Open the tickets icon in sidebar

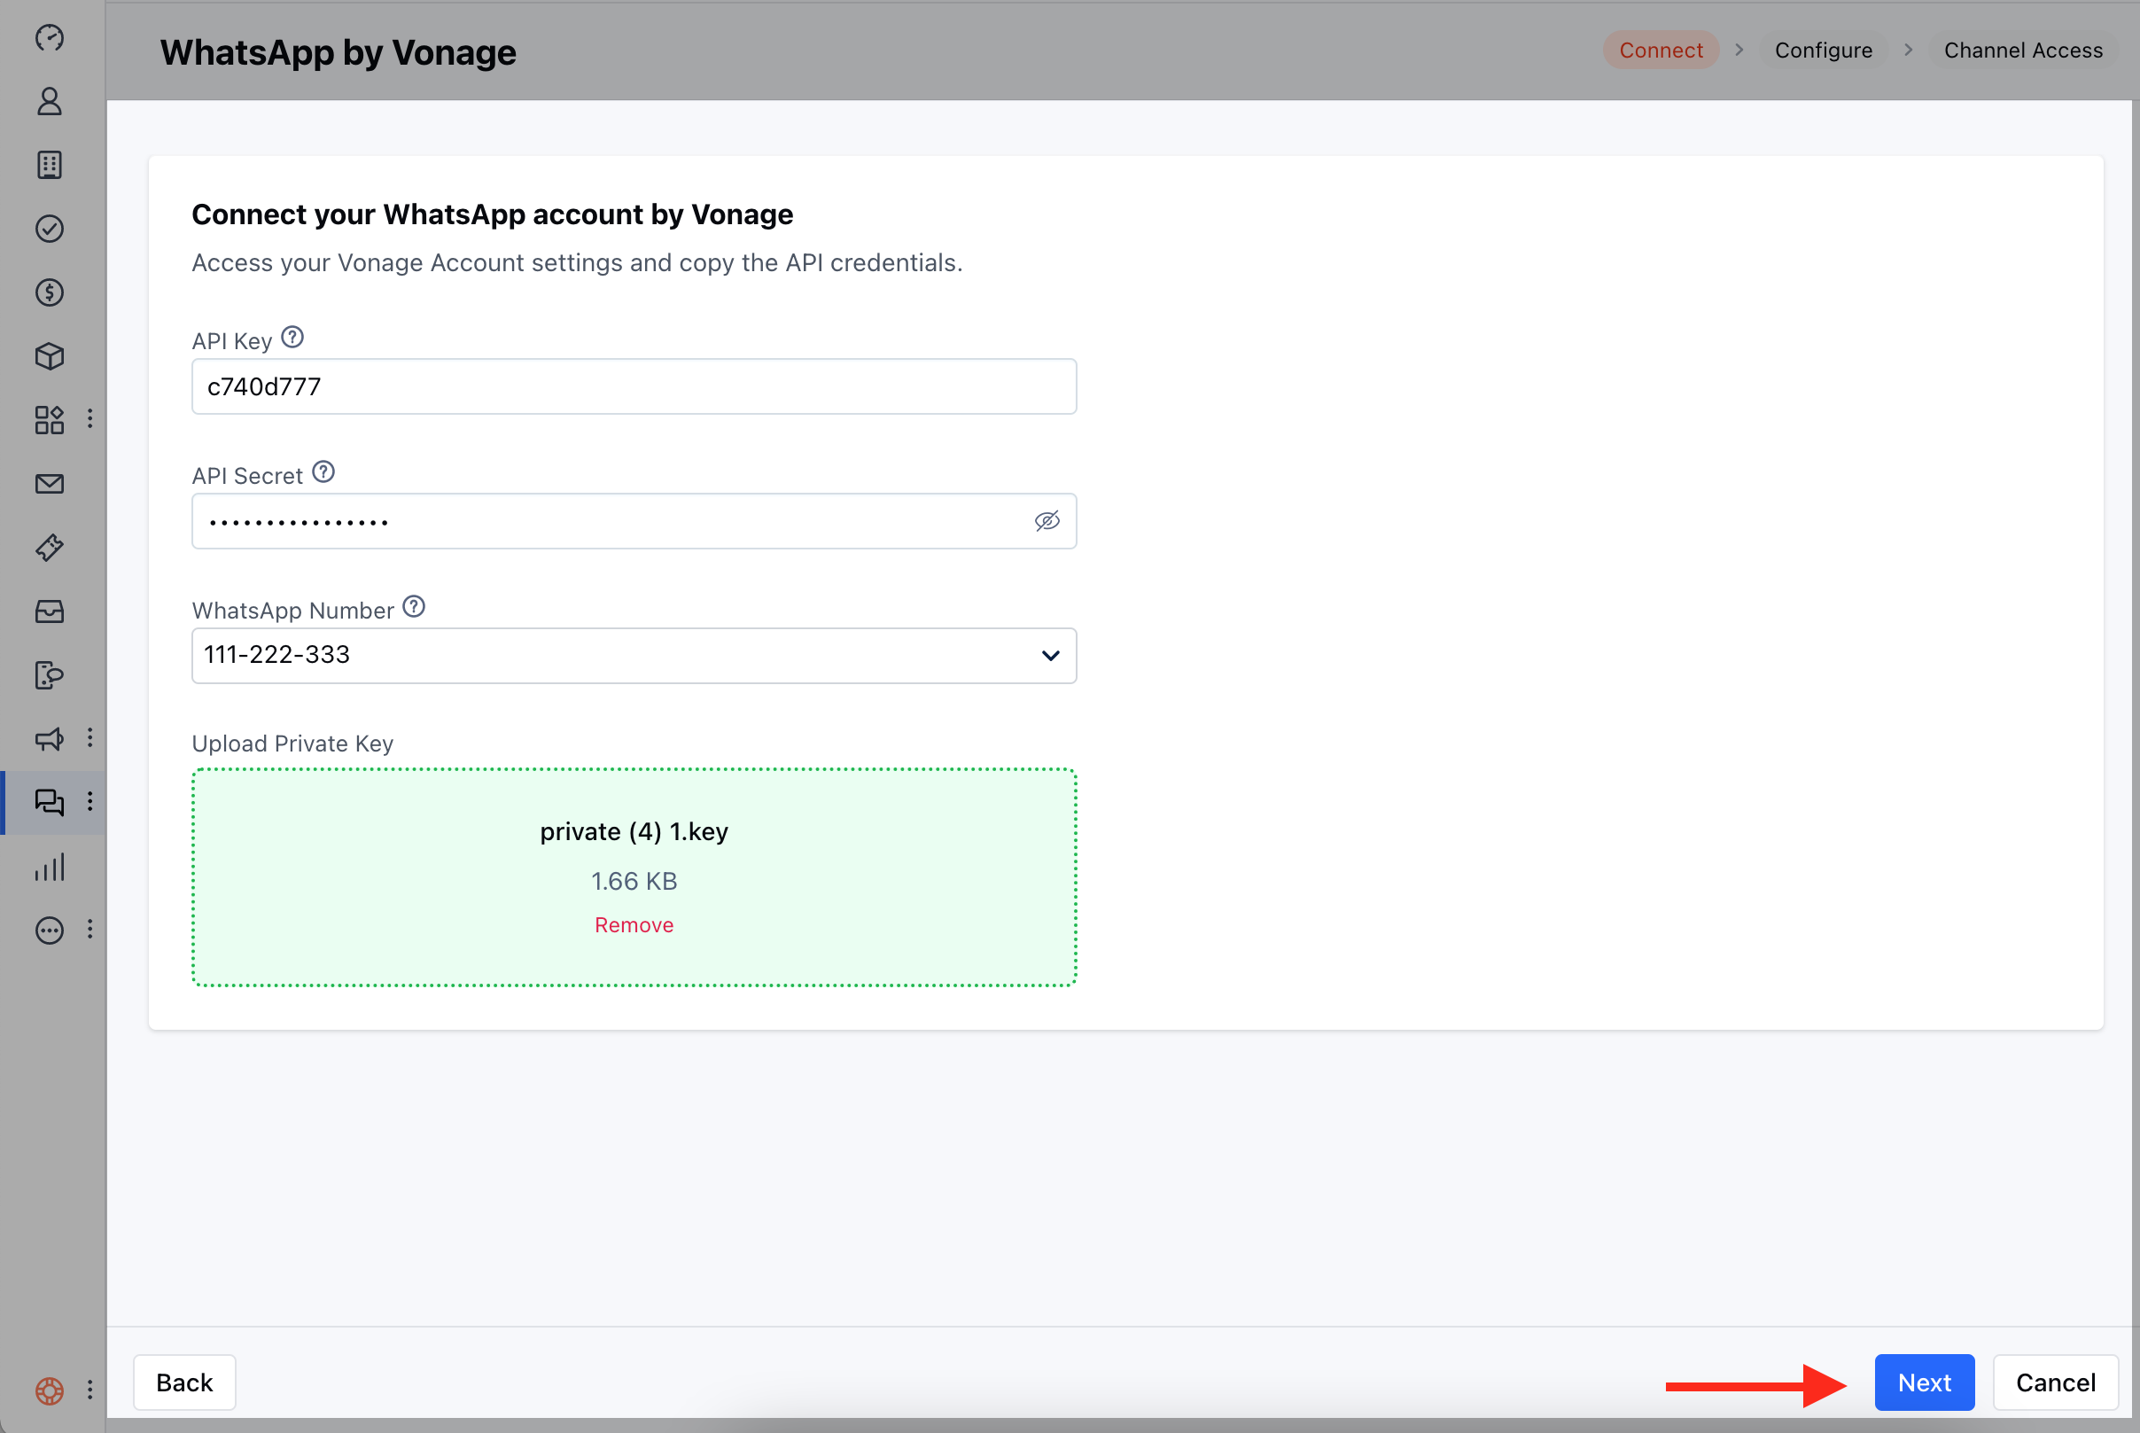[50, 548]
